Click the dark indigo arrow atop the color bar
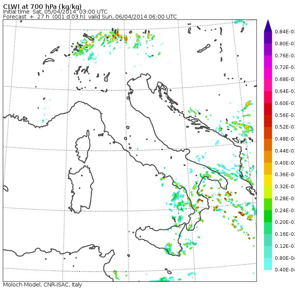Screen dimensions: 295x290 point(268,26)
